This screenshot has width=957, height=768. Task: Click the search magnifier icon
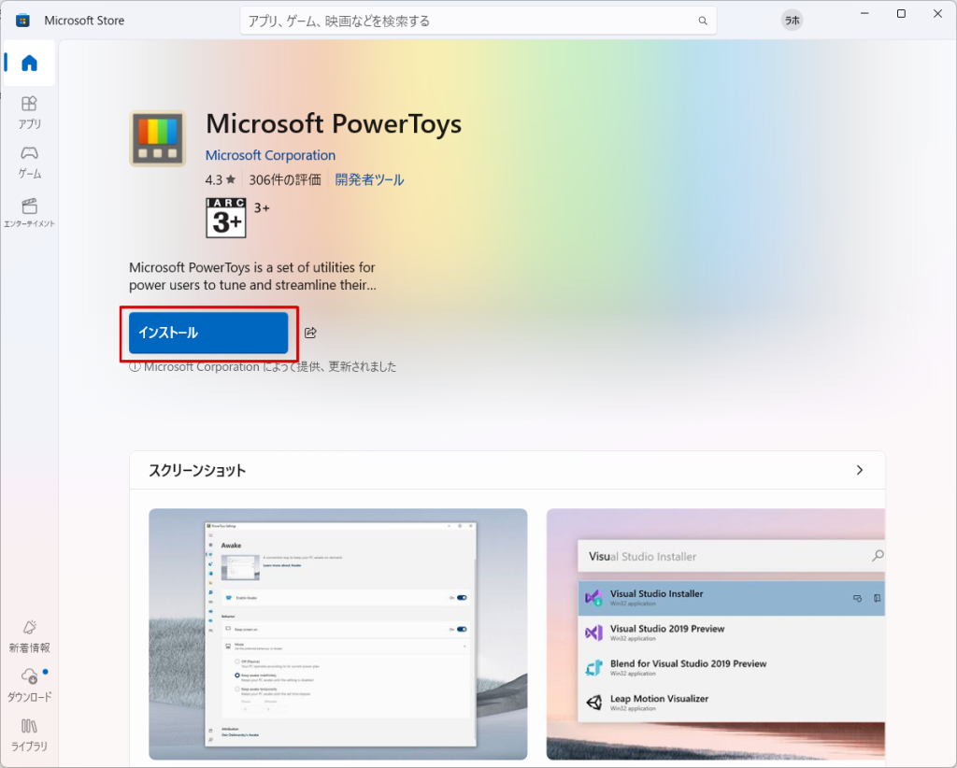click(703, 21)
